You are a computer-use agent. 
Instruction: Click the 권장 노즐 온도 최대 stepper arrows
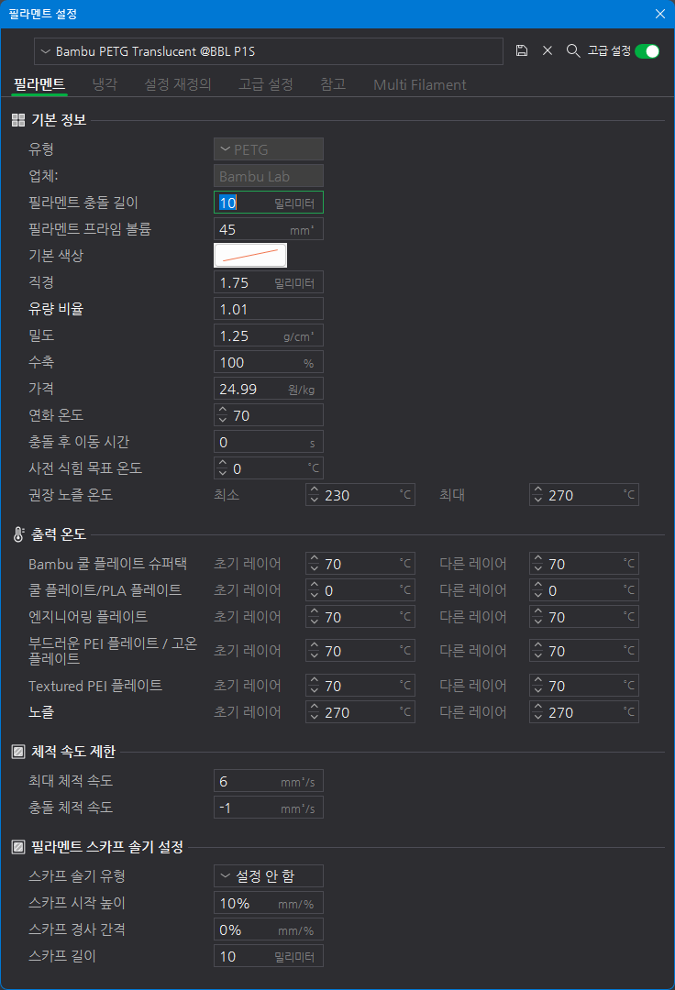tap(538, 494)
